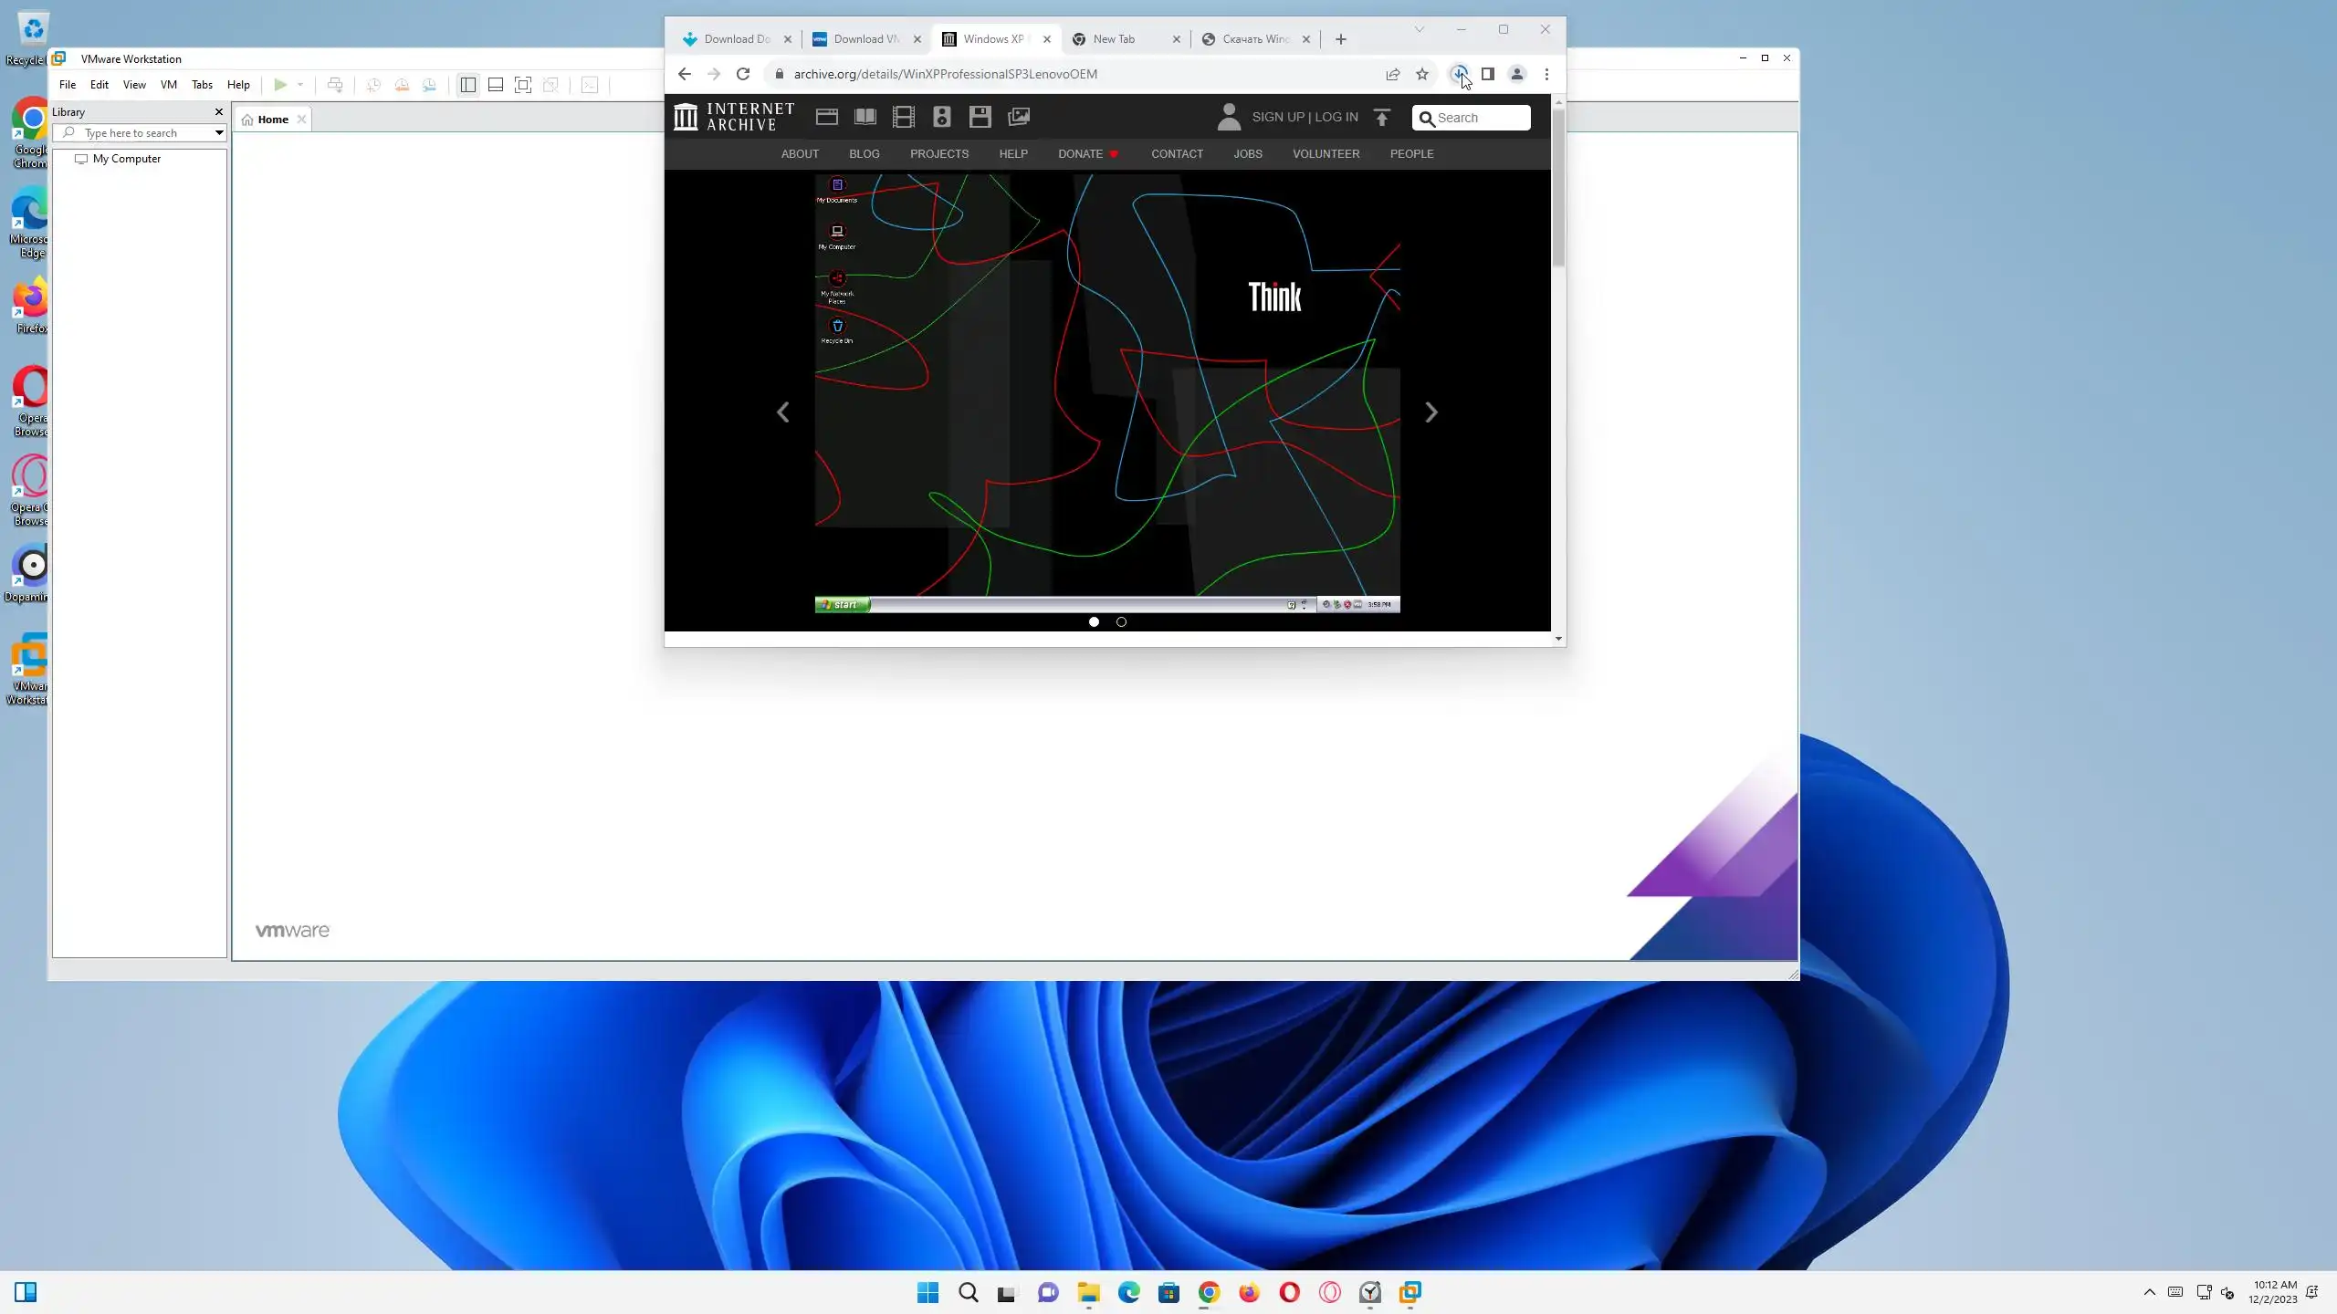Click the SIGN UP link

click(1277, 117)
